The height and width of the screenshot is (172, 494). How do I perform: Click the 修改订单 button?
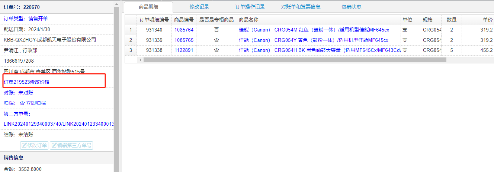pos(34,145)
